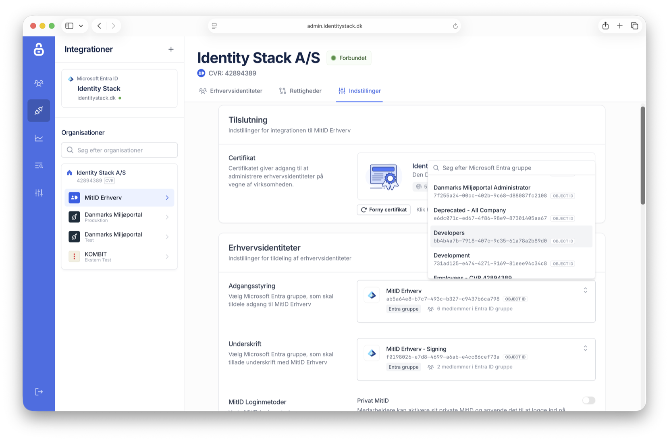This screenshot has width=669, height=441.
Task: Open the Underskrift group selector arrows
Action: pos(585,348)
